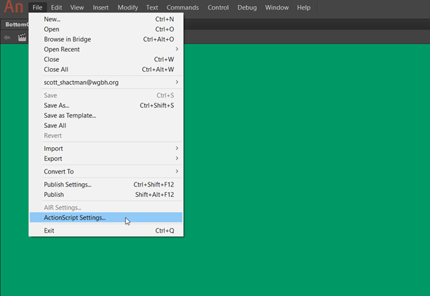Select Close All
This screenshot has width=430, height=296.
coord(106,70)
